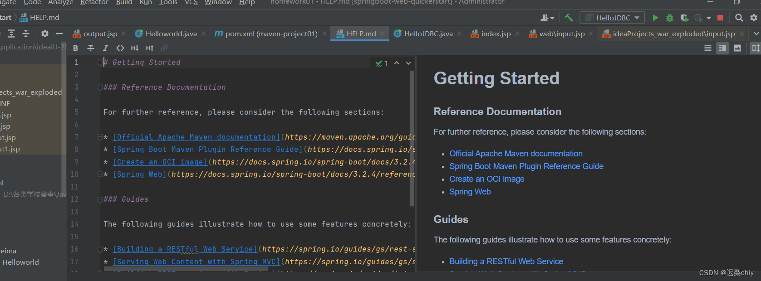Open the HelloJDBC run configuration dropdown
The width and height of the screenshot is (761, 281).
pyautogui.click(x=613, y=18)
